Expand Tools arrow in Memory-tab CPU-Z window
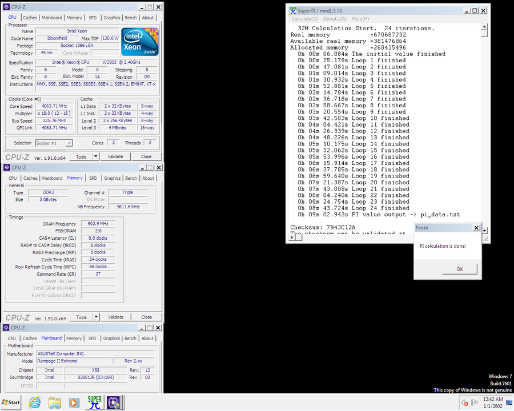The height and width of the screenshot is (411, 514). click(x=96, y=317)
